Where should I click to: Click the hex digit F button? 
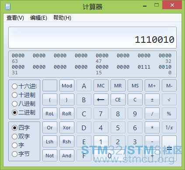(x=84, y=156)
